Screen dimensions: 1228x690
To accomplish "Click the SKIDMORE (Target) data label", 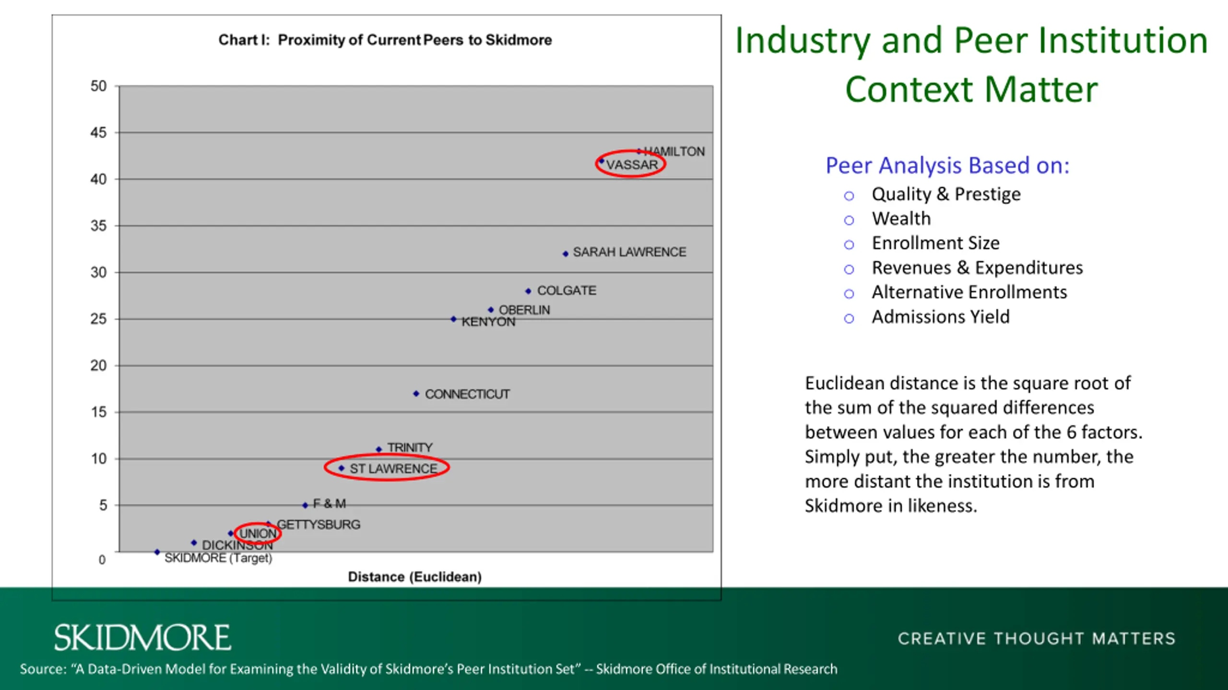I will [218, 558].
